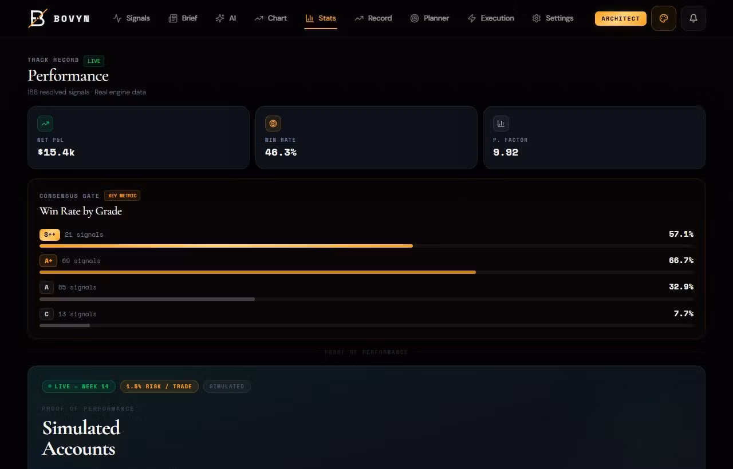This screenshot has width=733, height=469.
Task: Open Settings from the navigation bar
Action: [553, 18]
